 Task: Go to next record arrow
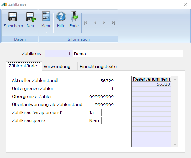tap(104, 23)
